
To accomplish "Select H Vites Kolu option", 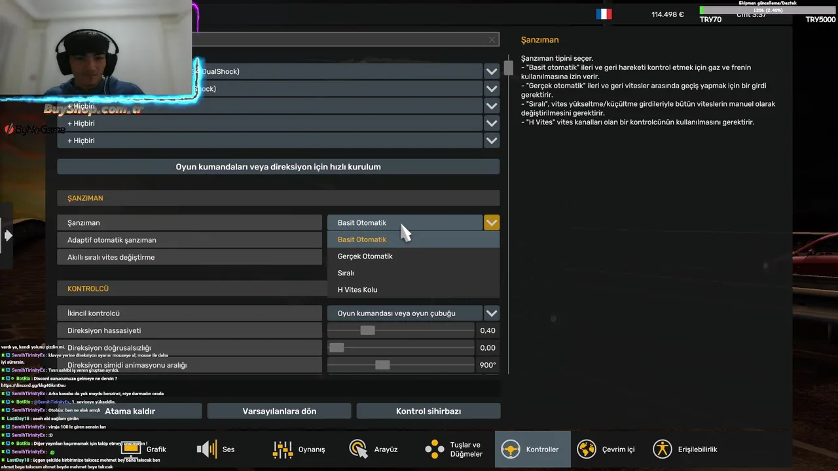I will (413, 290).
